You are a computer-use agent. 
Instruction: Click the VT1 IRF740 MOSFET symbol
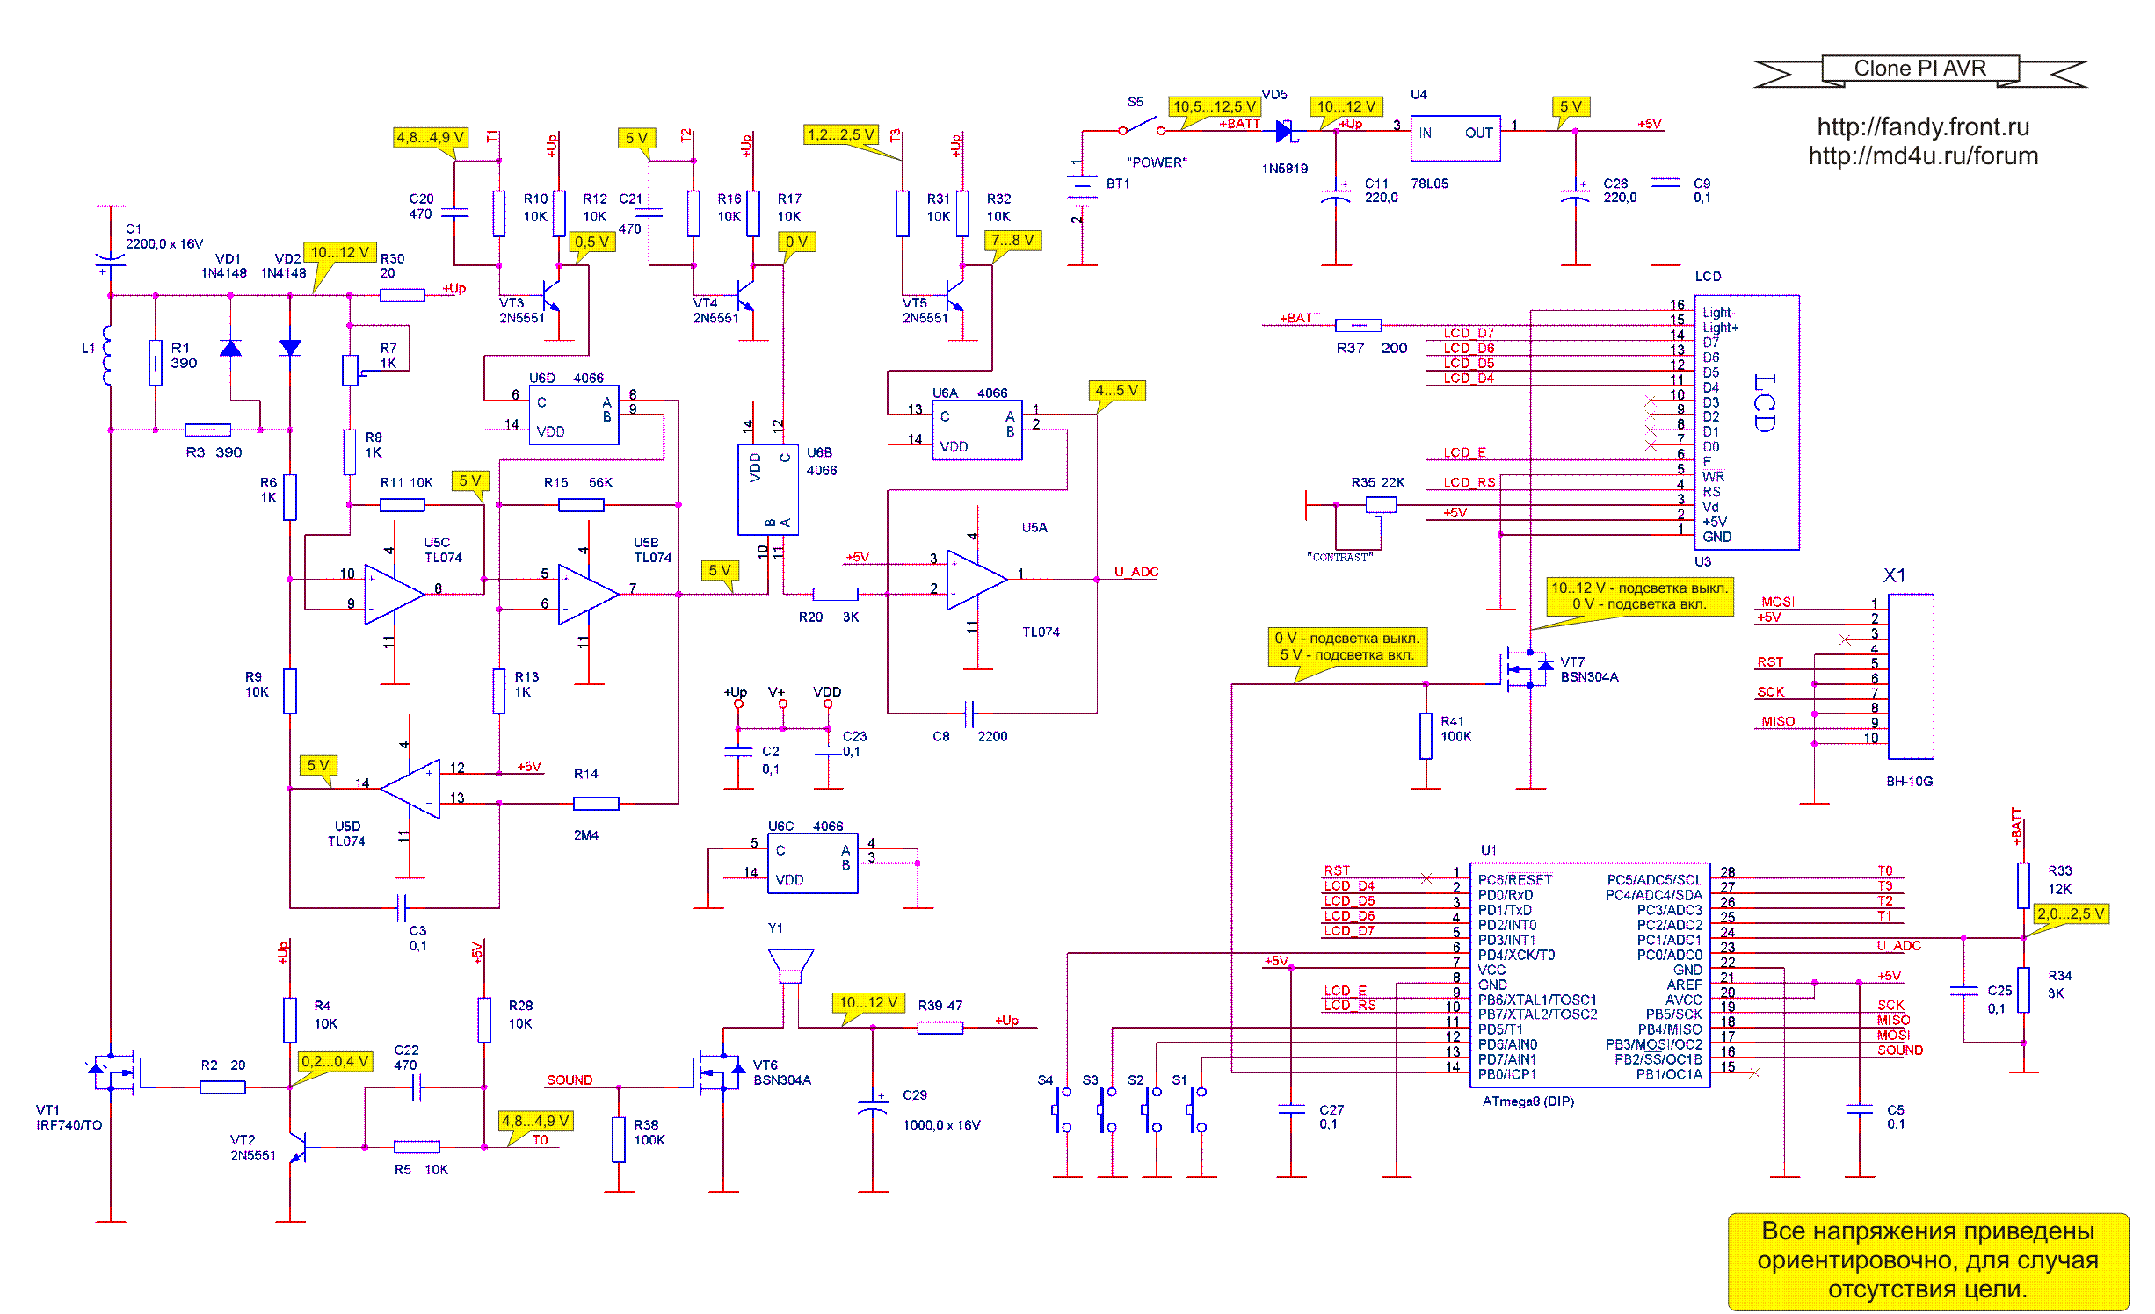click(x=116, y=1072)
